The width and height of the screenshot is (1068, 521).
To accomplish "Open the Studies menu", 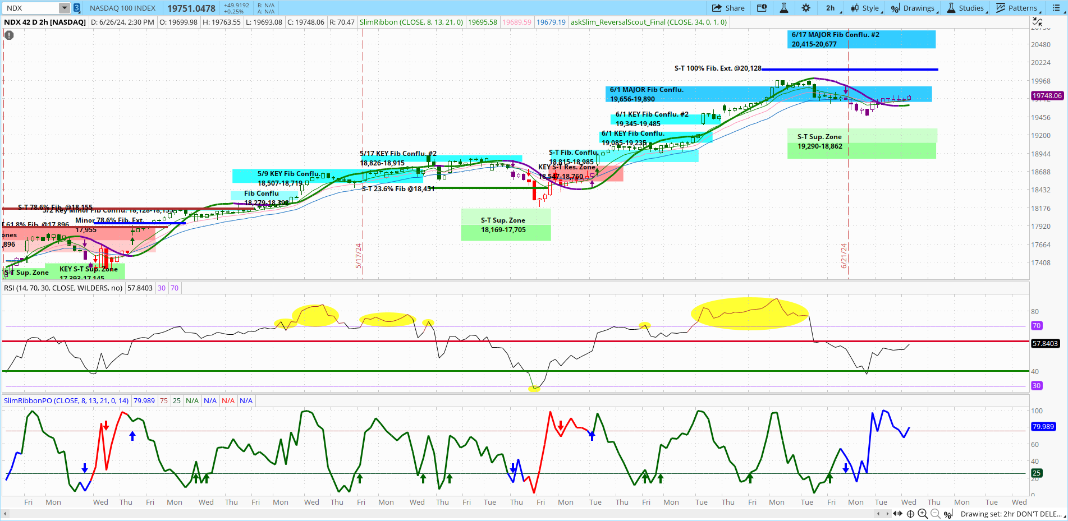I will pyautogui.click(x=966, y=8).
